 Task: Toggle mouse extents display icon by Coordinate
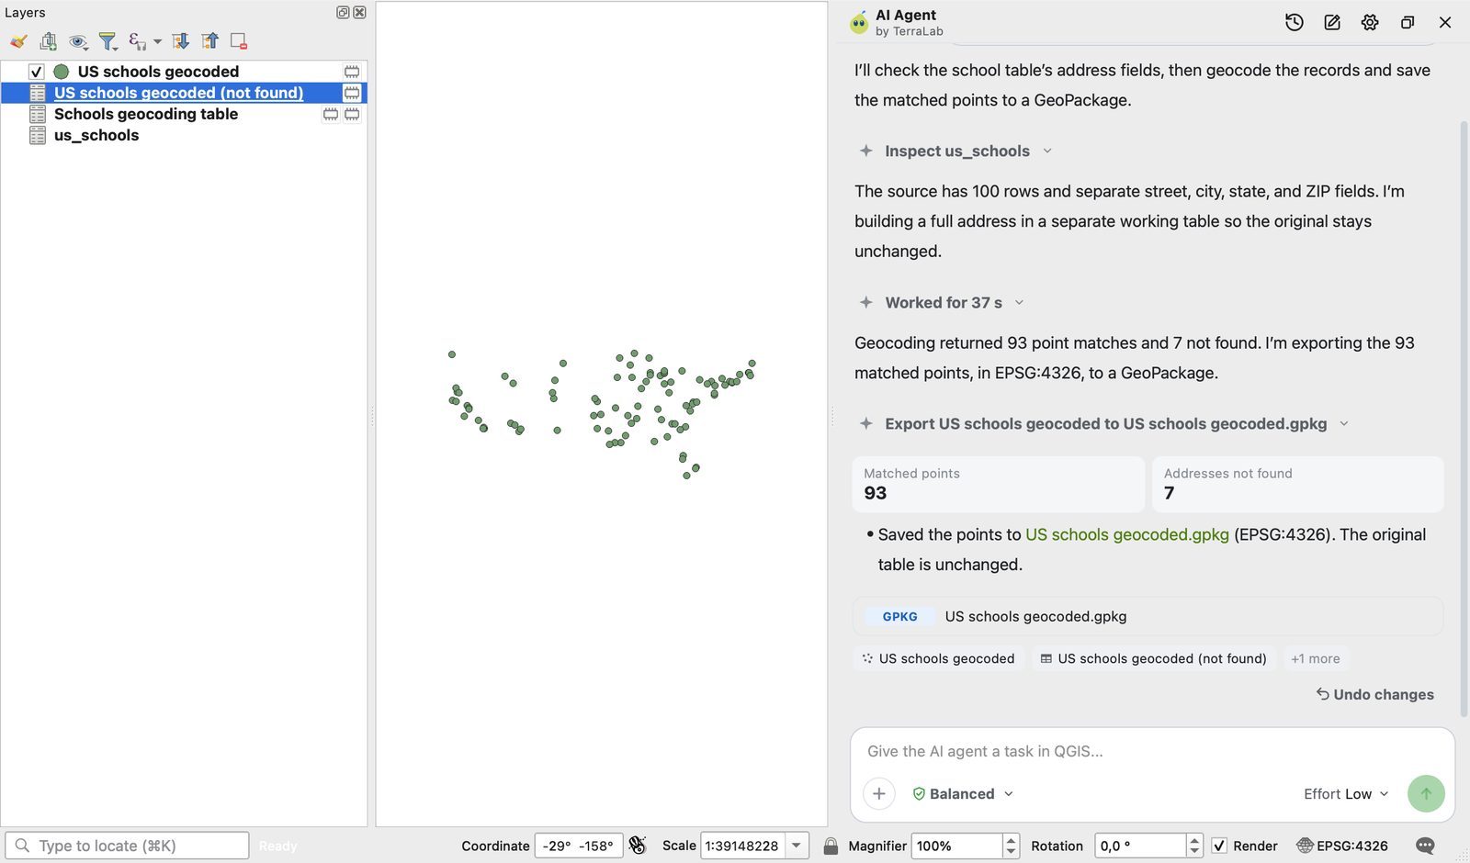tap(638, 846)
